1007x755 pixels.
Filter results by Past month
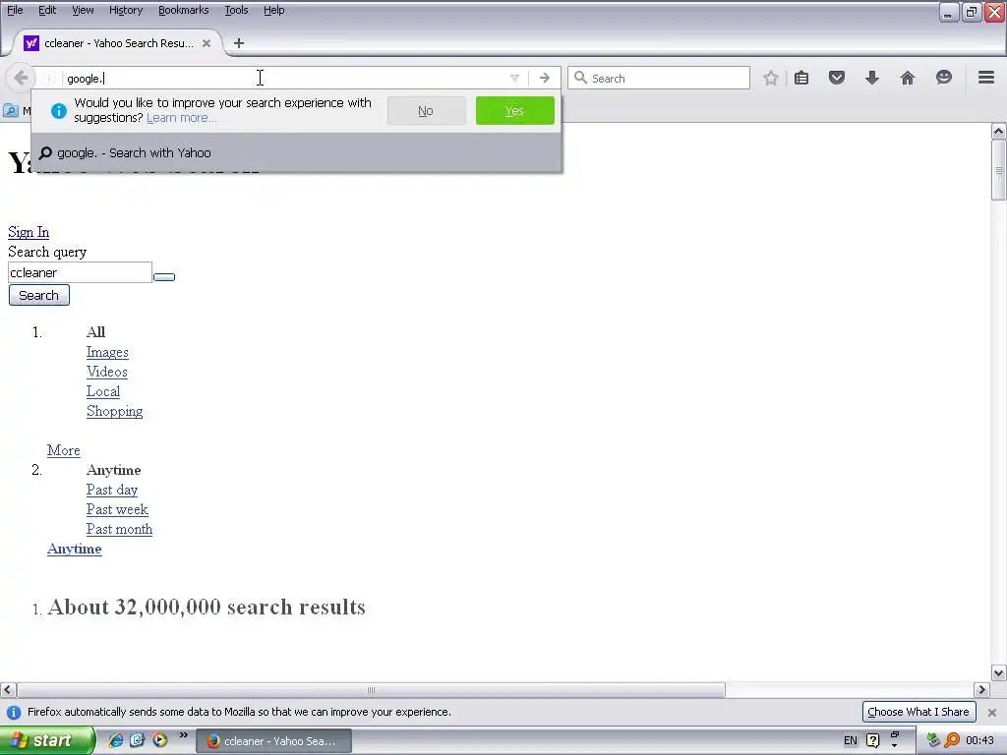click(119, 529)
